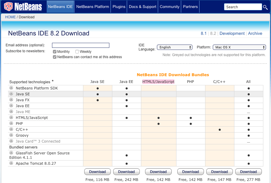Select the NetBeans IDE nav tab
This screenshot has height=183, width=271.
coord(60,6)
